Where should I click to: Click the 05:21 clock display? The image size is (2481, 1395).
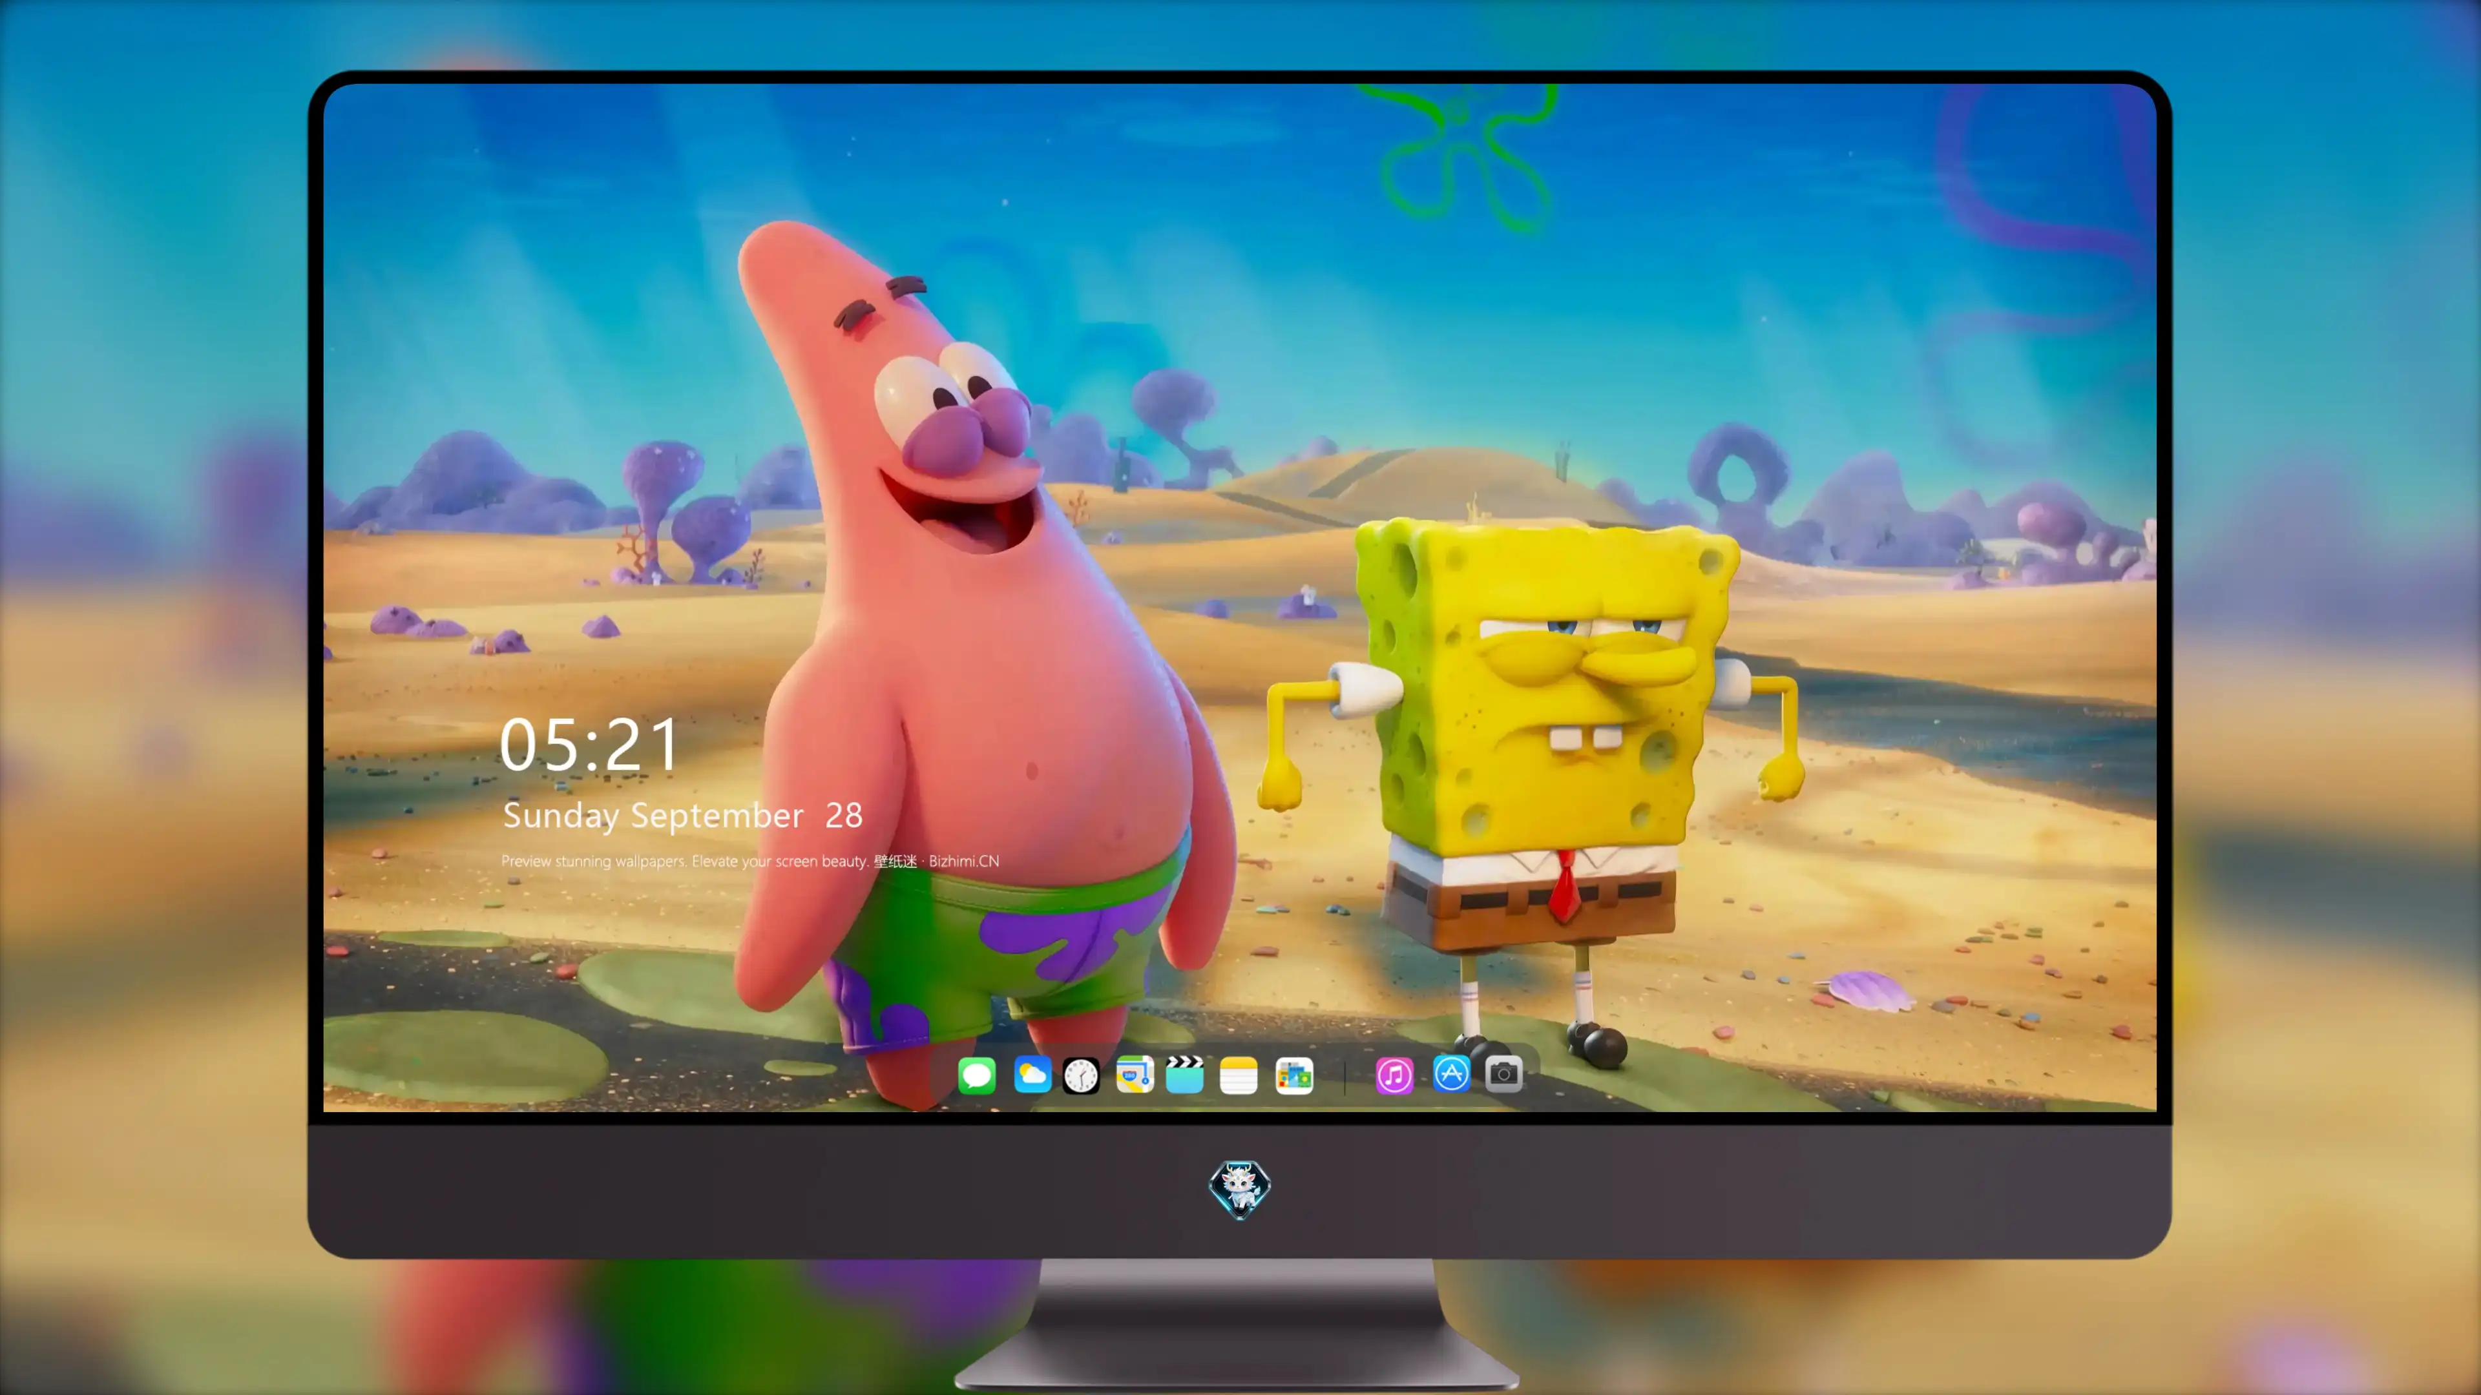tap(589, 744)
